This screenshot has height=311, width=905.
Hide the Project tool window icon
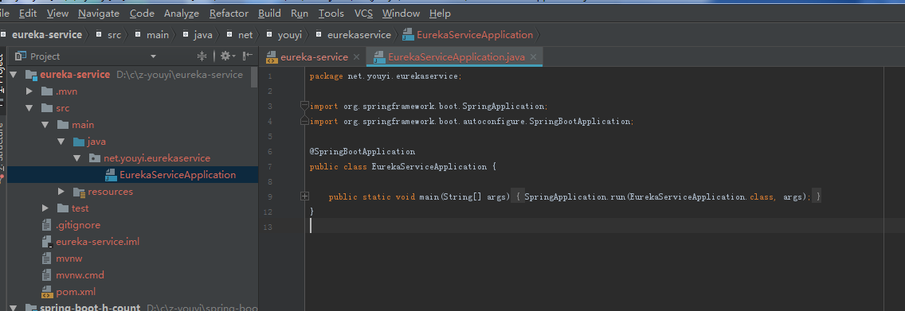248,56
